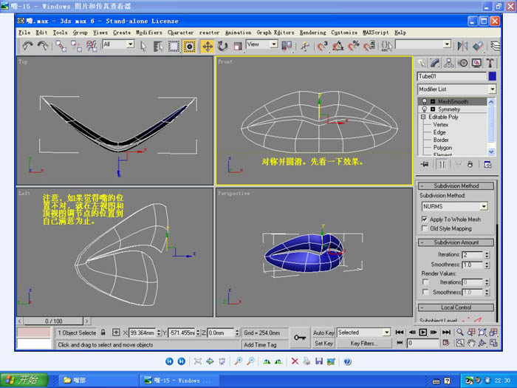Enable Render Values Iterations checkbox
The height and width of the screenshot is (388, 517).
click(x=425, y=282)
